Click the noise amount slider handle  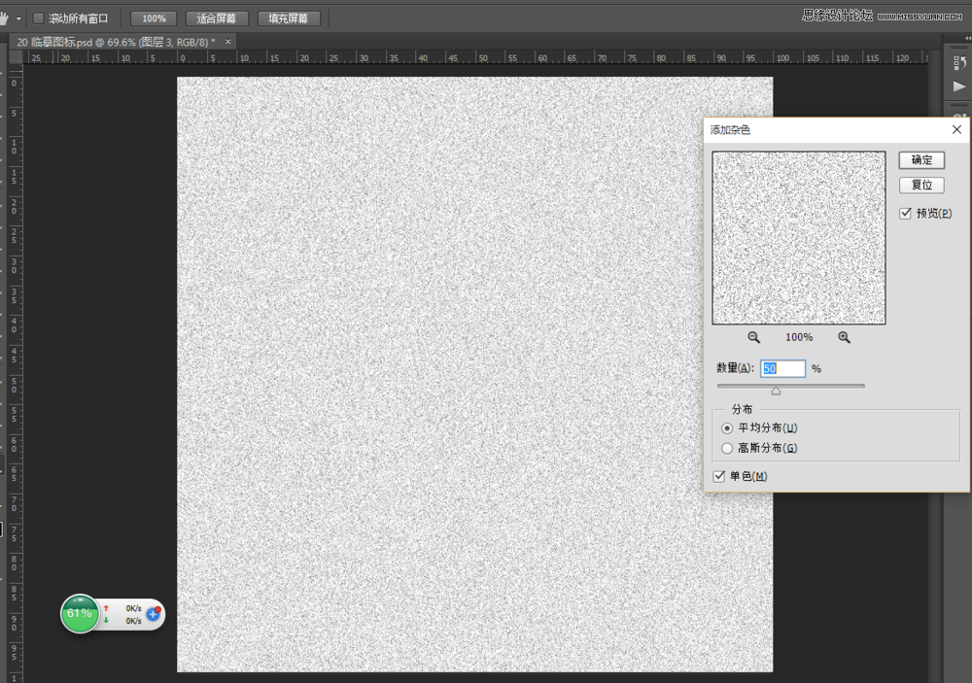click(x=776, y=391)
